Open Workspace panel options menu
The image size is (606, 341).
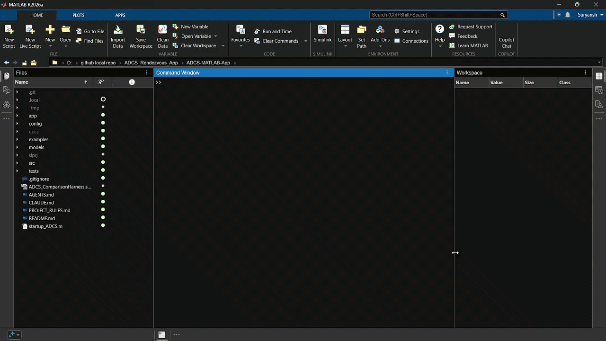click(586, 72)
